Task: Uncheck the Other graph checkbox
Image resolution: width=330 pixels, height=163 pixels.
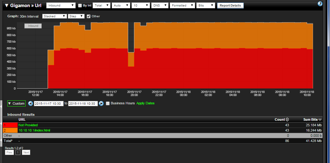Action: (x=89, y=16)
